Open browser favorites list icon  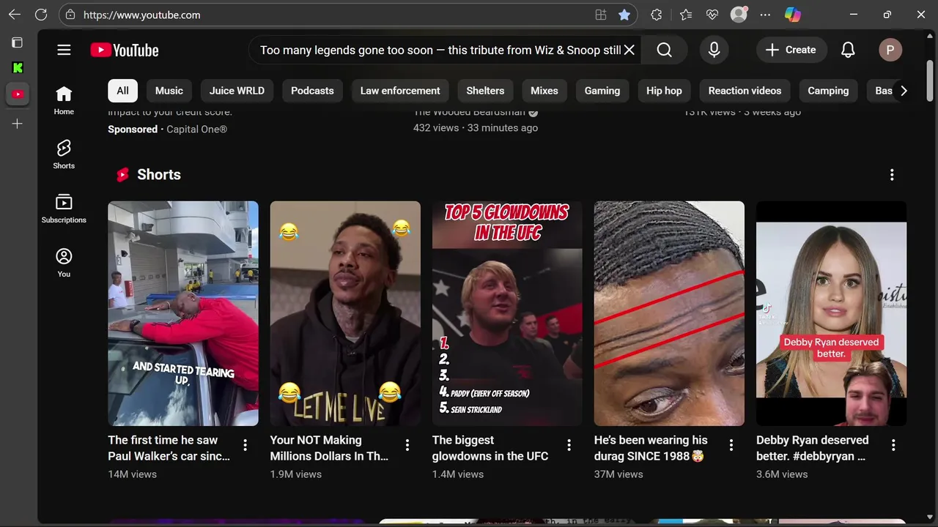(685, 15)
